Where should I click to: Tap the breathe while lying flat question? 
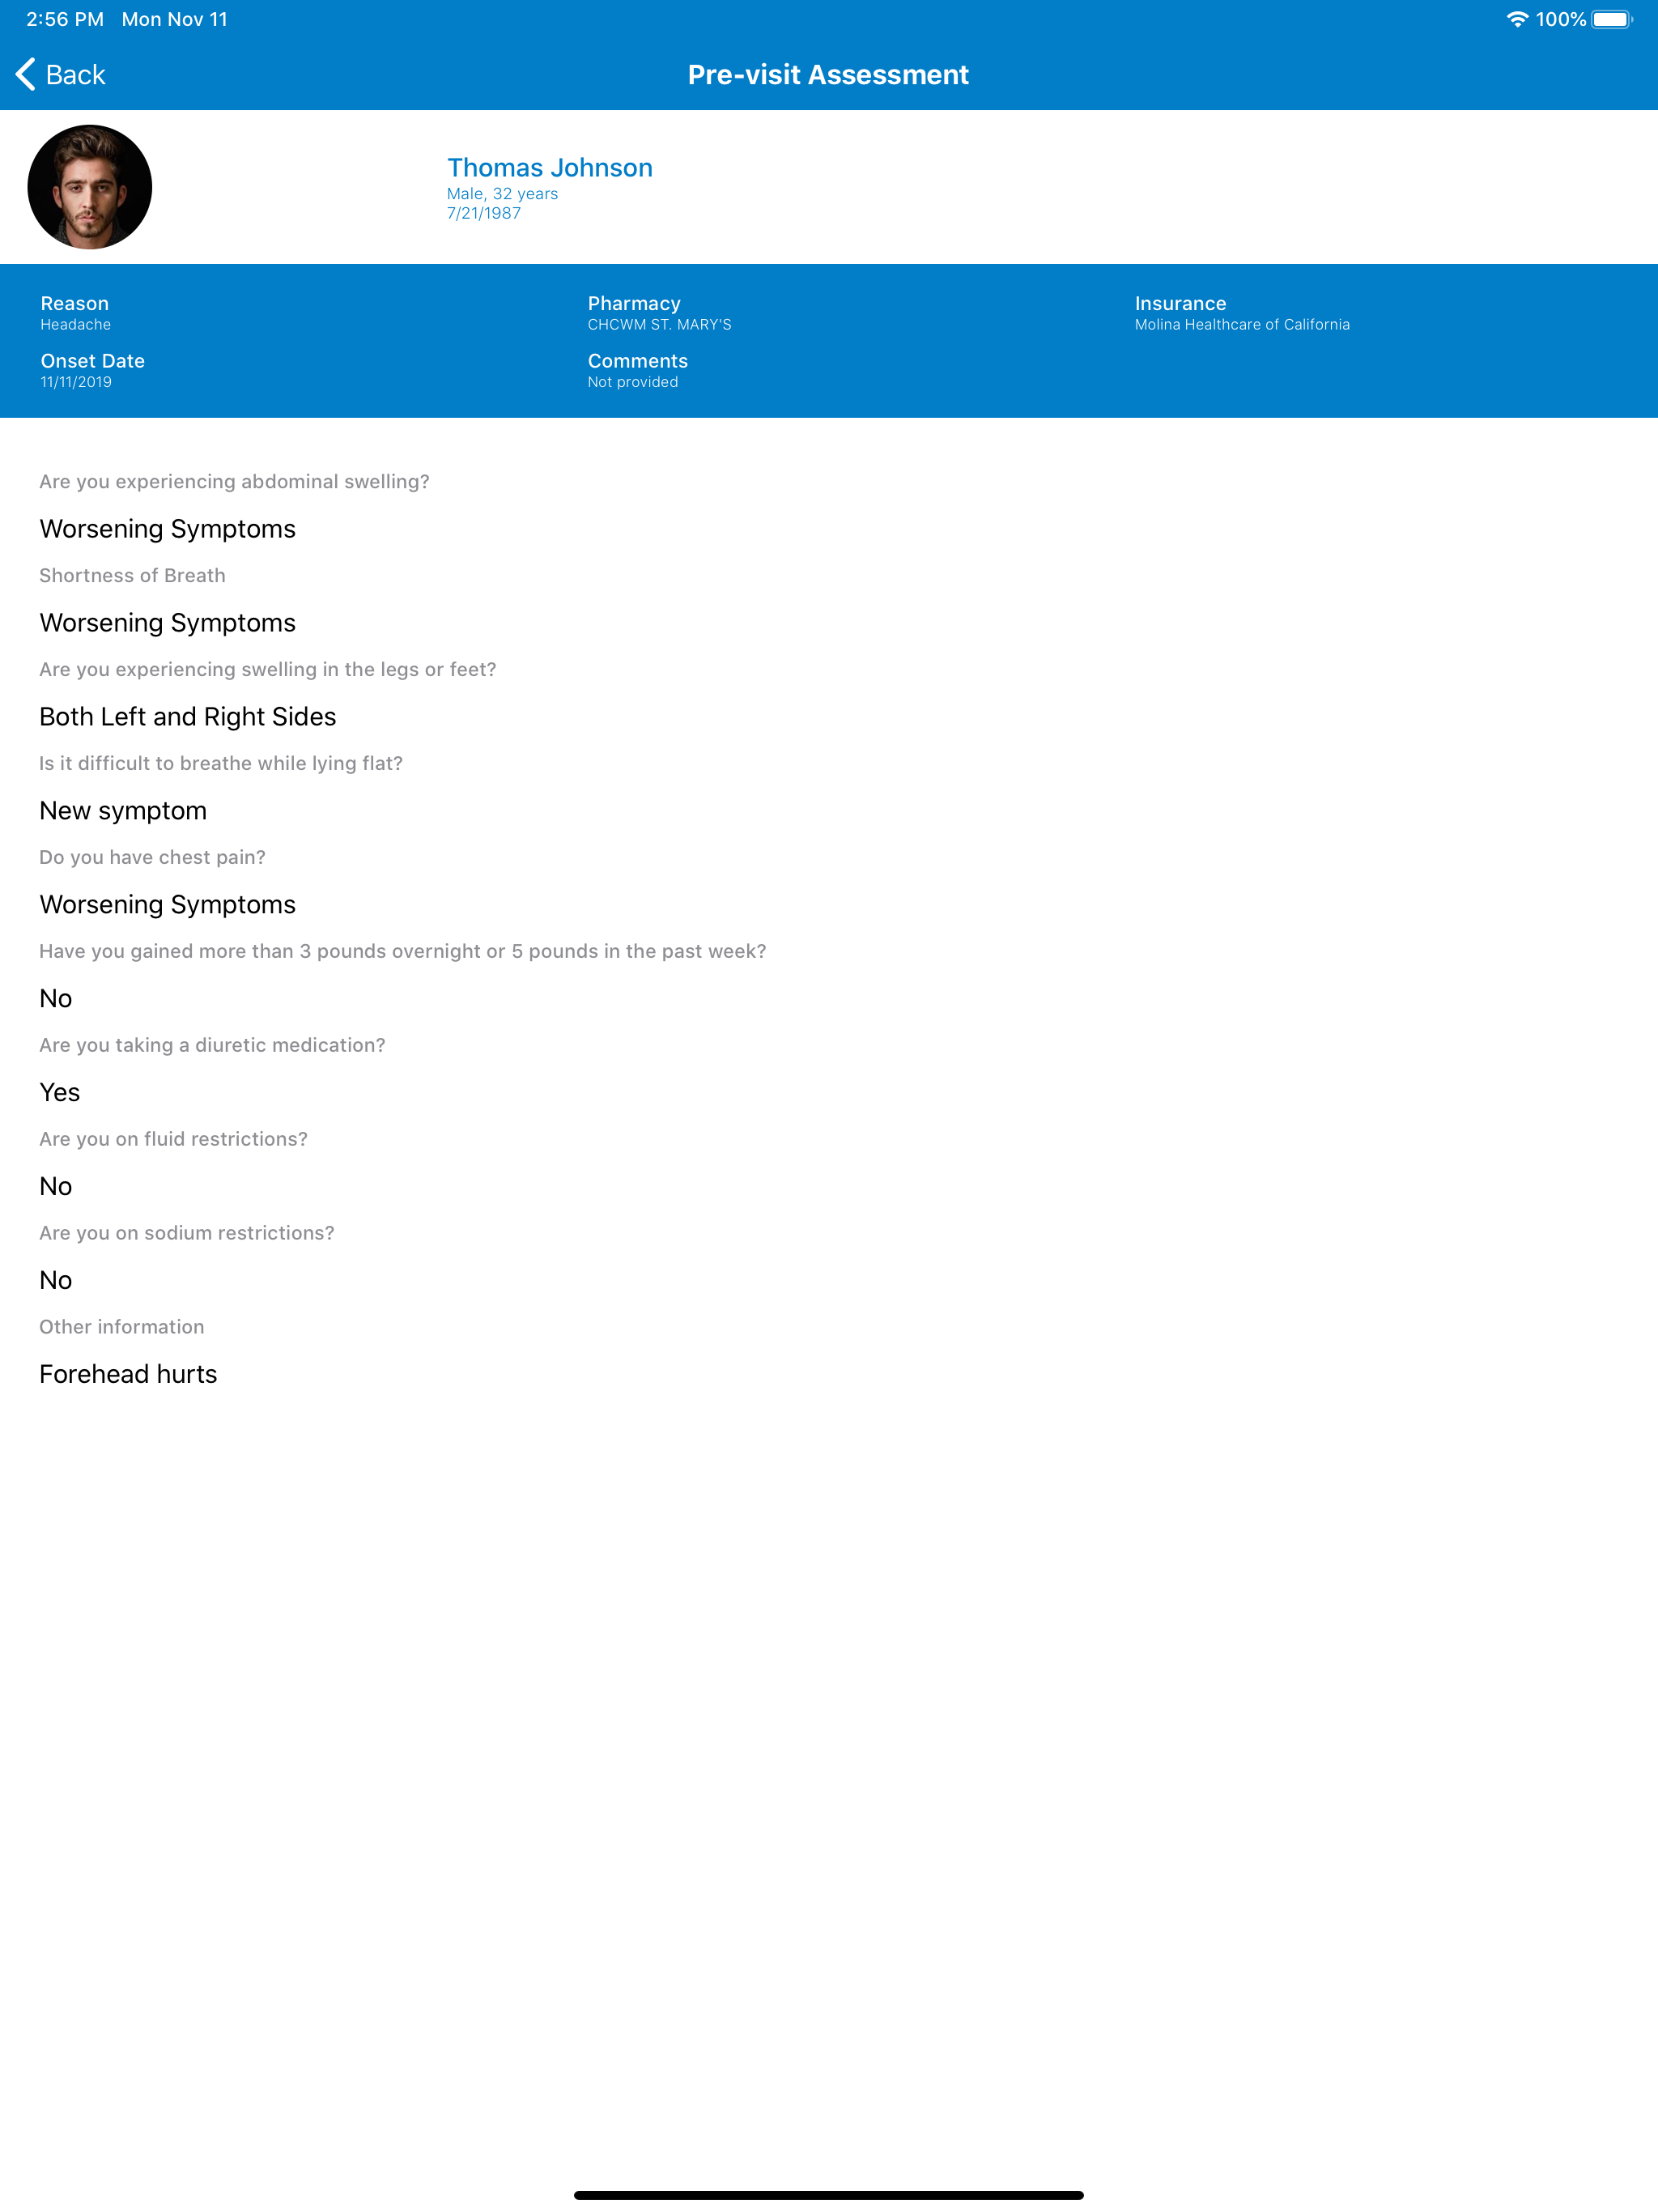point(221,764)
